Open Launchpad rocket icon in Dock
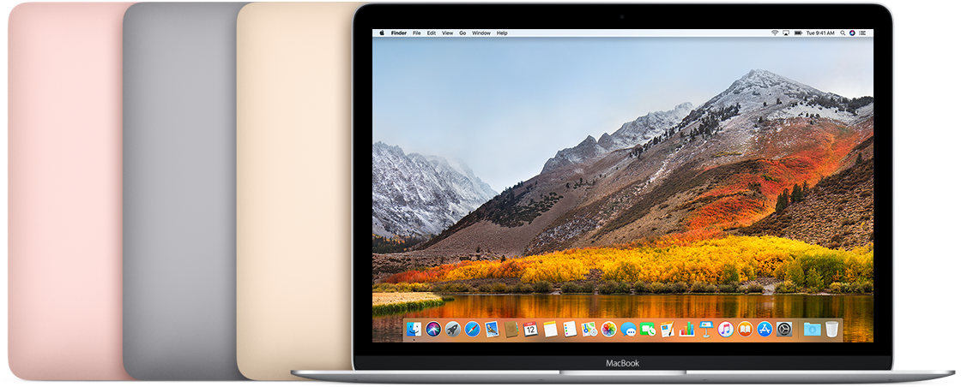961x387 pixels. 453,329
